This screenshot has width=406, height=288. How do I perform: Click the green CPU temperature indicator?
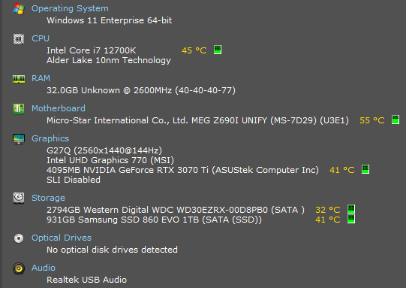(218, 50)
